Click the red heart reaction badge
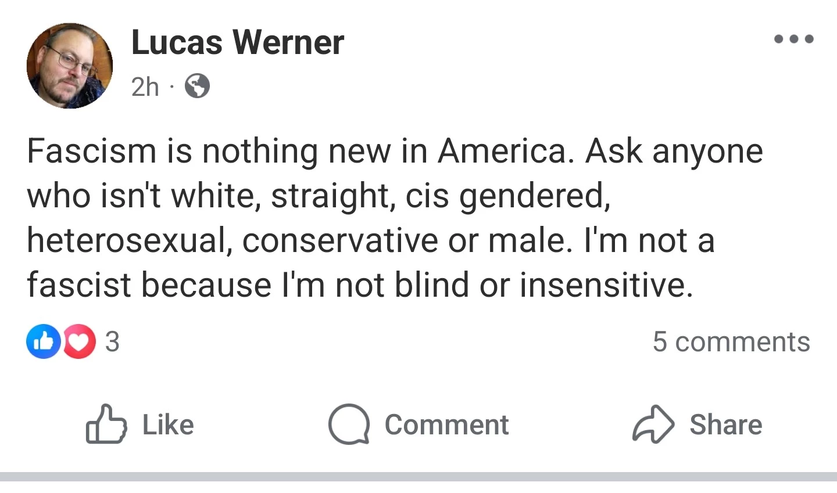This screenshot has width=837, height=493. coord(80,341)
